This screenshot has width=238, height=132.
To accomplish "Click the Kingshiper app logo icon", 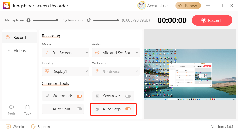I will point(7,6).
